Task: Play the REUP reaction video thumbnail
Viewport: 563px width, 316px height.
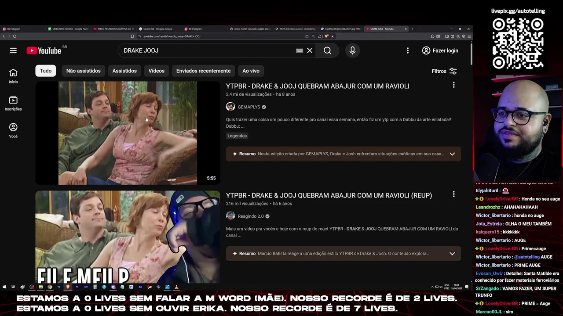Action: click(128, 236)
